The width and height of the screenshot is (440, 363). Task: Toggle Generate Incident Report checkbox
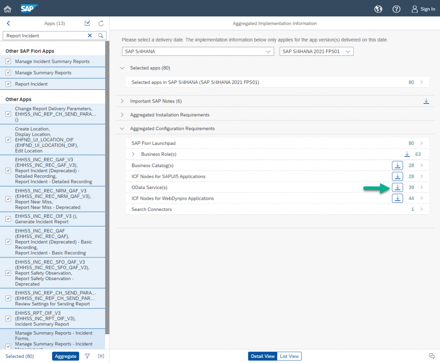coord(9,219)
